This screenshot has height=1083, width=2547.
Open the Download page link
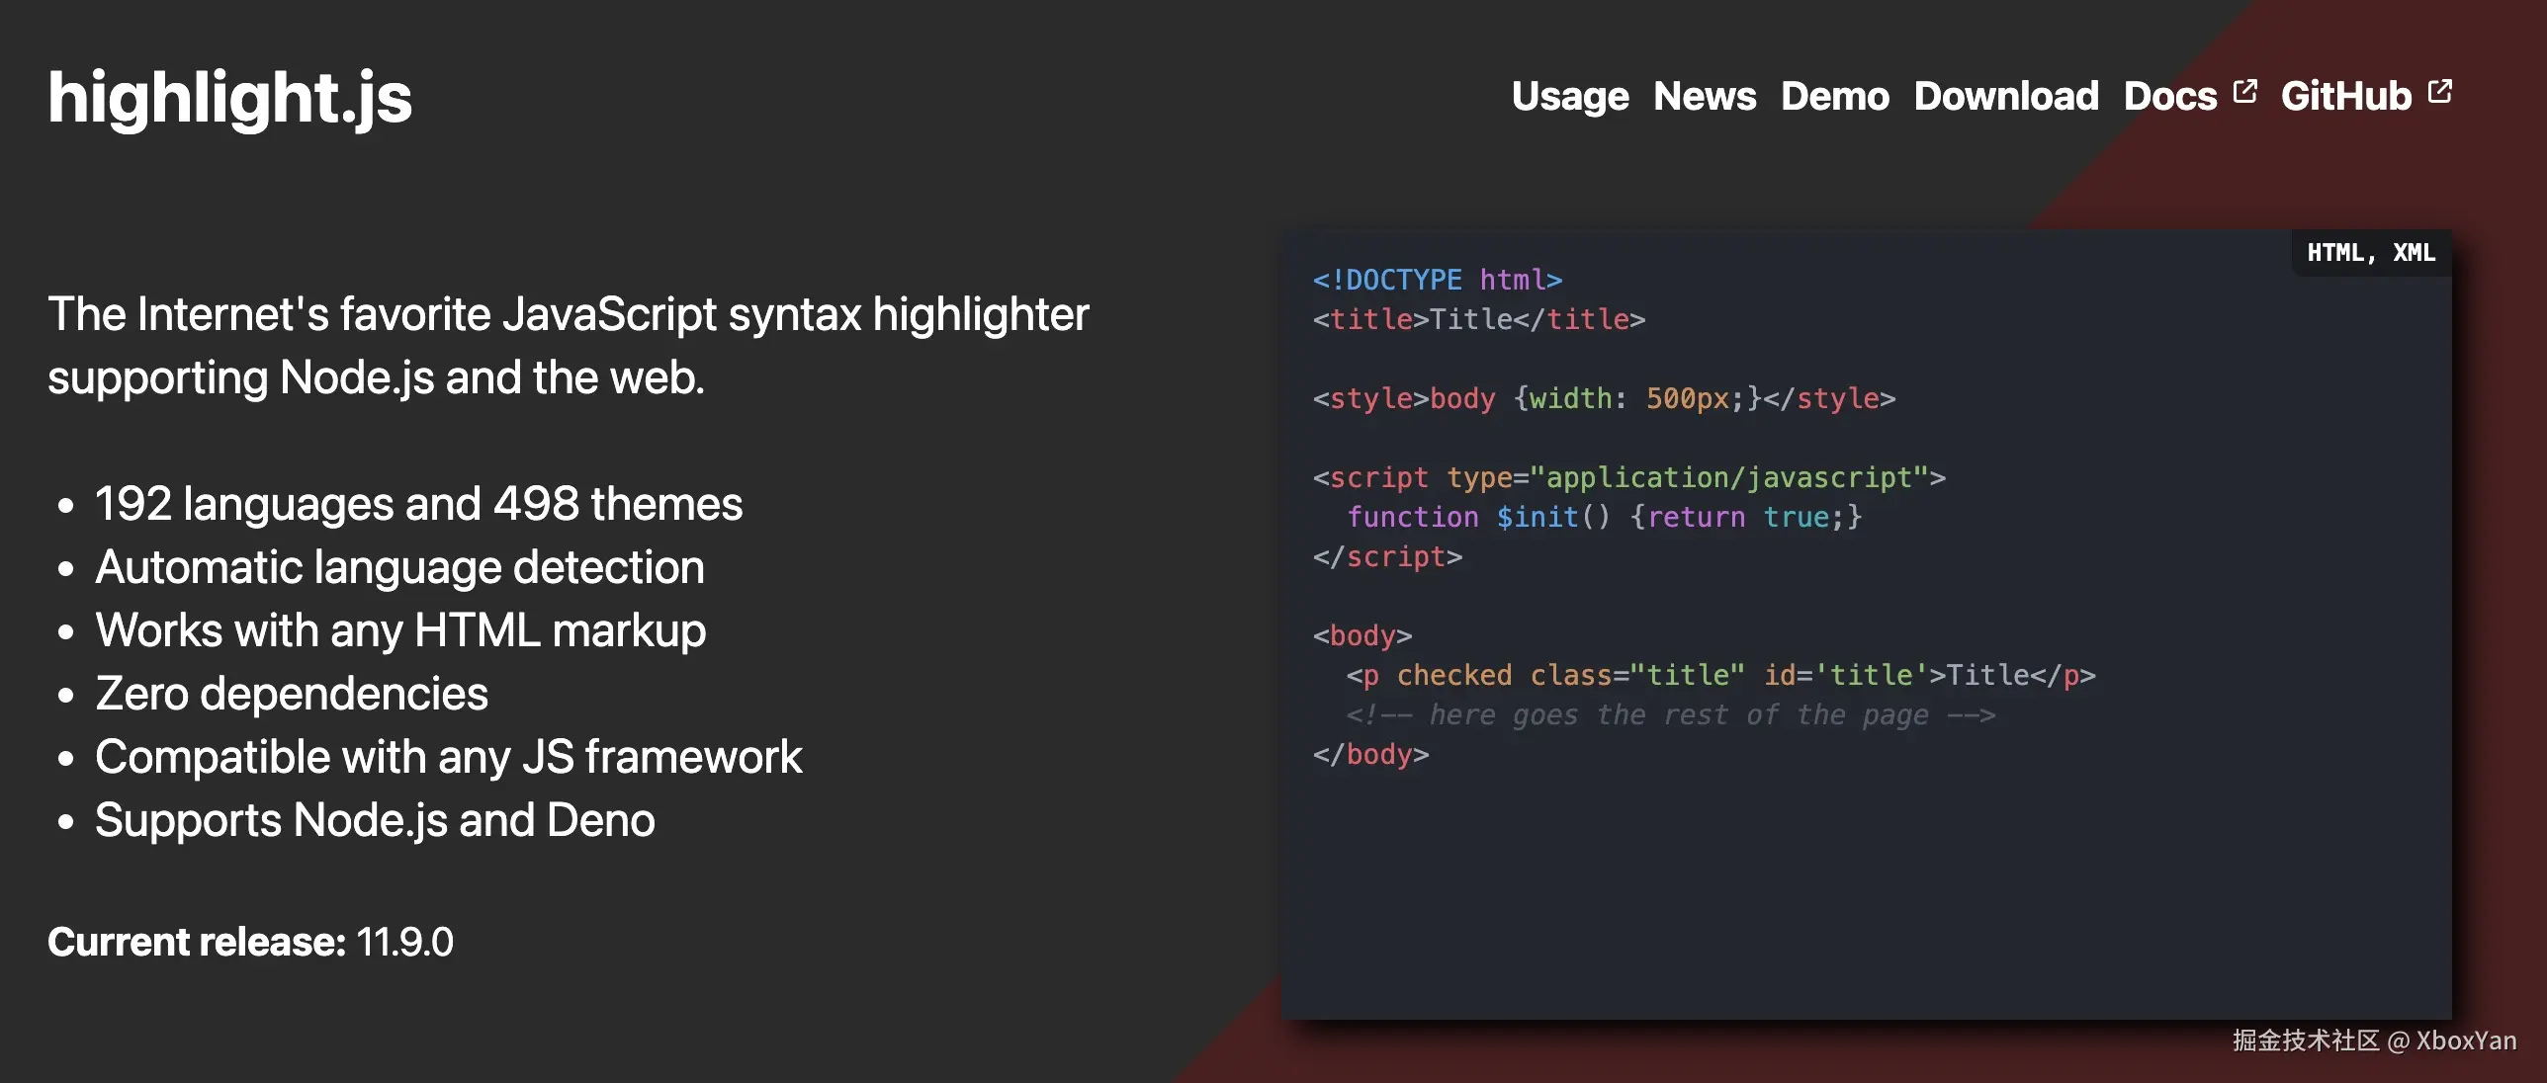(x=2005, y=96)
